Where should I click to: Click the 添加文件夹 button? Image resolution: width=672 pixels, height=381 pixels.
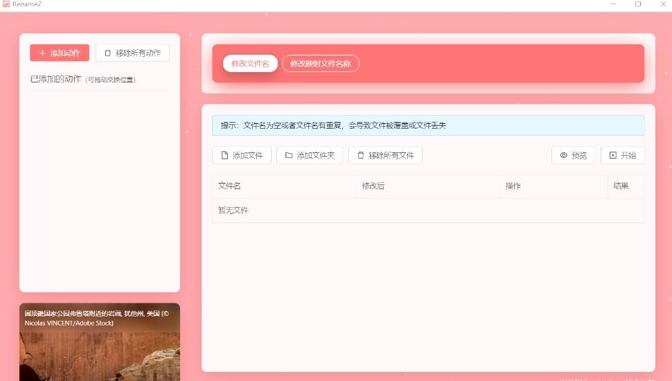tap(310, 155)
